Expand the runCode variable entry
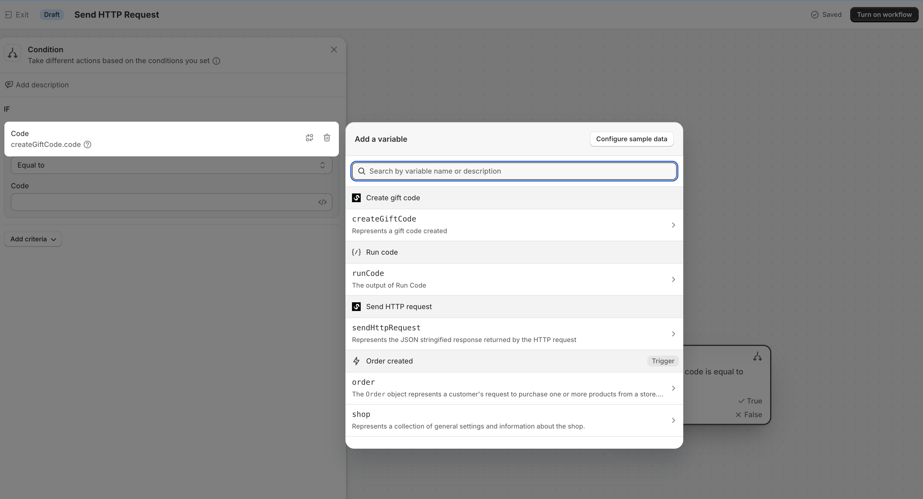 coord(514,279)
